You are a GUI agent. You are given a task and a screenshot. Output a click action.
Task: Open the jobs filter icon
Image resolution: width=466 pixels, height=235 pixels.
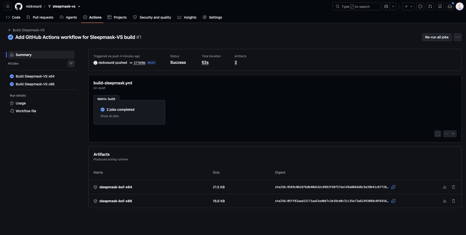[71, 63]
